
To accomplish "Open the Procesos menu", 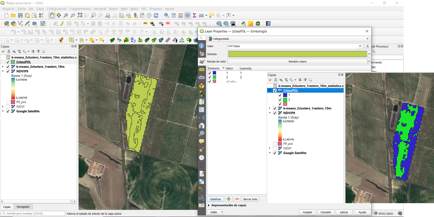I will (155, 9).
